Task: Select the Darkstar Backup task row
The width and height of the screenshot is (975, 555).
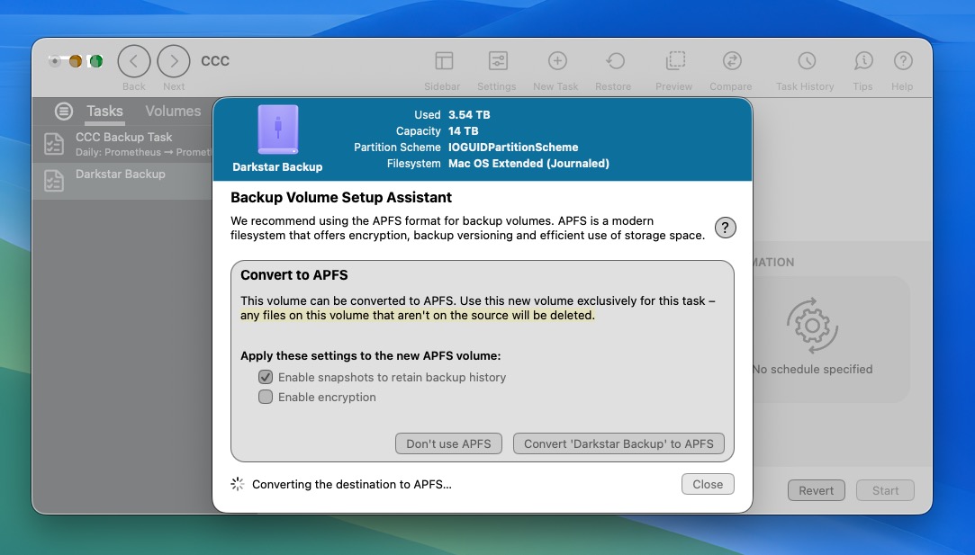Action: (122, 181)
